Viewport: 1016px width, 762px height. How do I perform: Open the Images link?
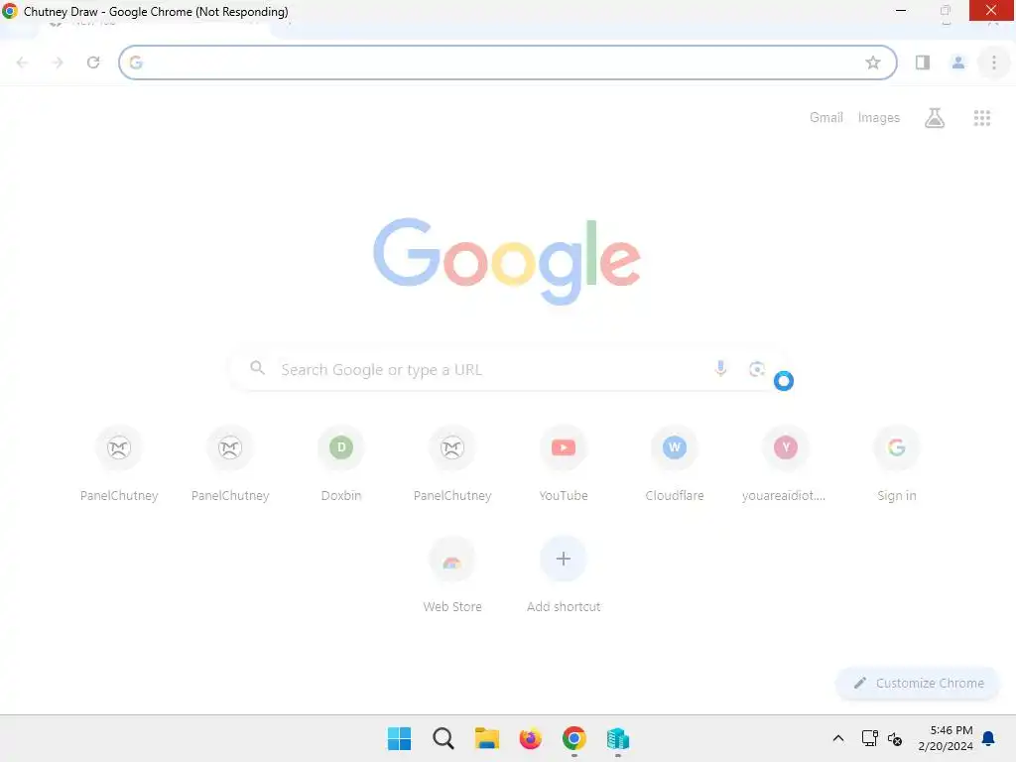pyautogui.click(x=879, y=117)
